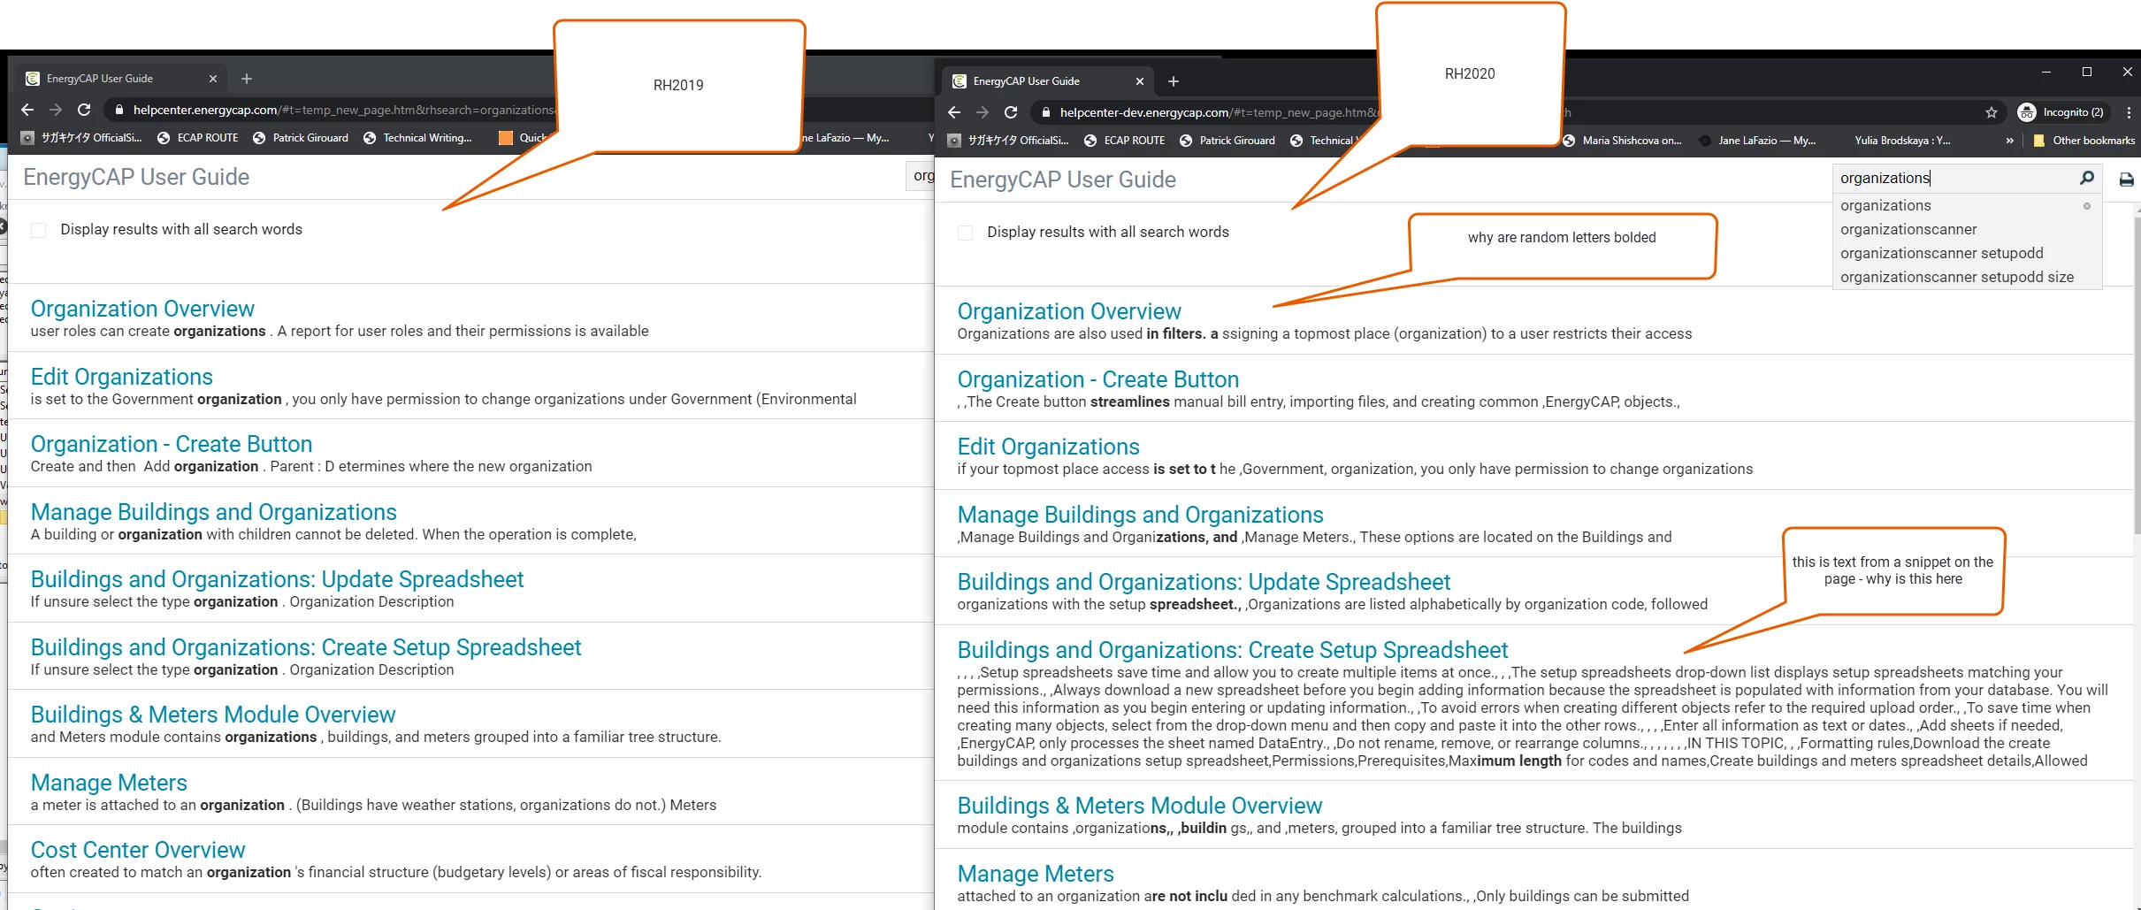Image resolution: width=2141 pixels, height=910 pixels.
Task: Click forward arrow in right browser window
Action: (x=983, y=112)
